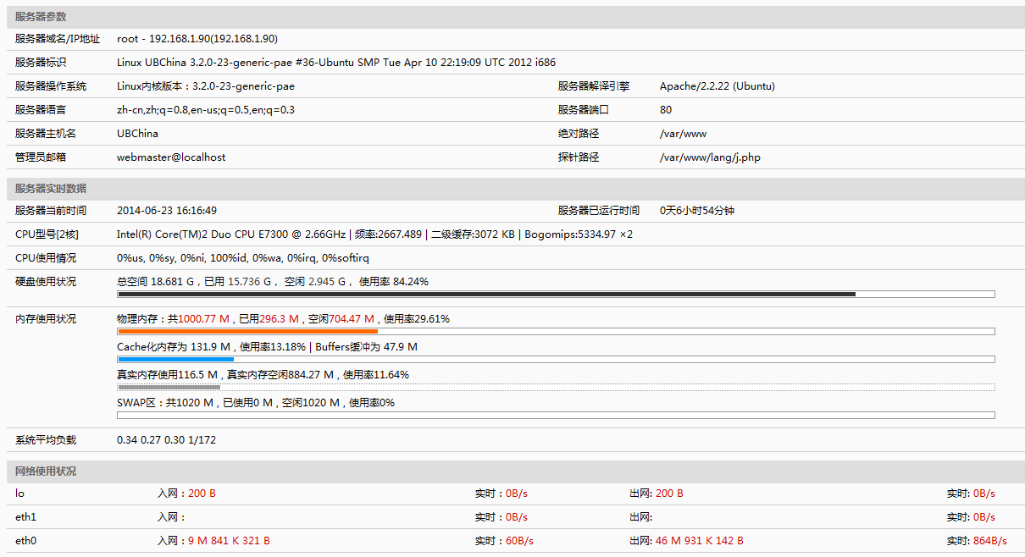Click the CPU型号[2核] label
The height and width of the screenshot is (557, 1025).
tap(47, 234)
